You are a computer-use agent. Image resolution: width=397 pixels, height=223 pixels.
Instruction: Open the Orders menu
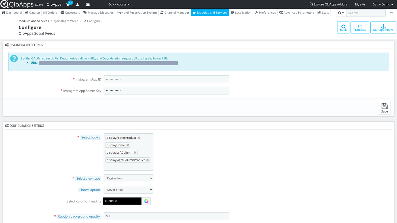tap(50, 13)
